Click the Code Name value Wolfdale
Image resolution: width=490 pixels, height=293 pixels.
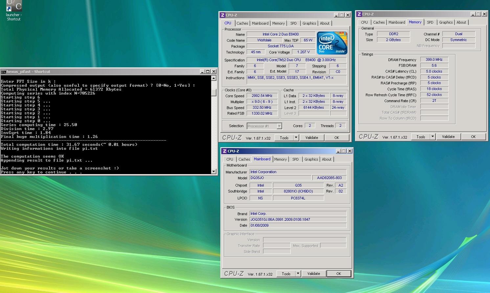(264, 40)
